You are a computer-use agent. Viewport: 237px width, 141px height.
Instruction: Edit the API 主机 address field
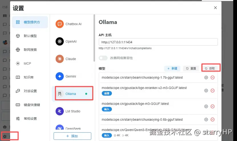(x=158, y=42)
